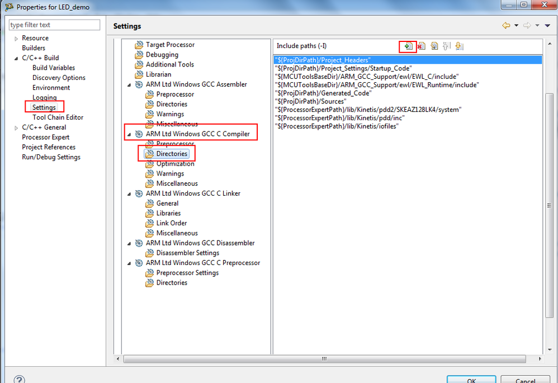Move the selected include path up

pyautogui.click(x=446, y=46)
